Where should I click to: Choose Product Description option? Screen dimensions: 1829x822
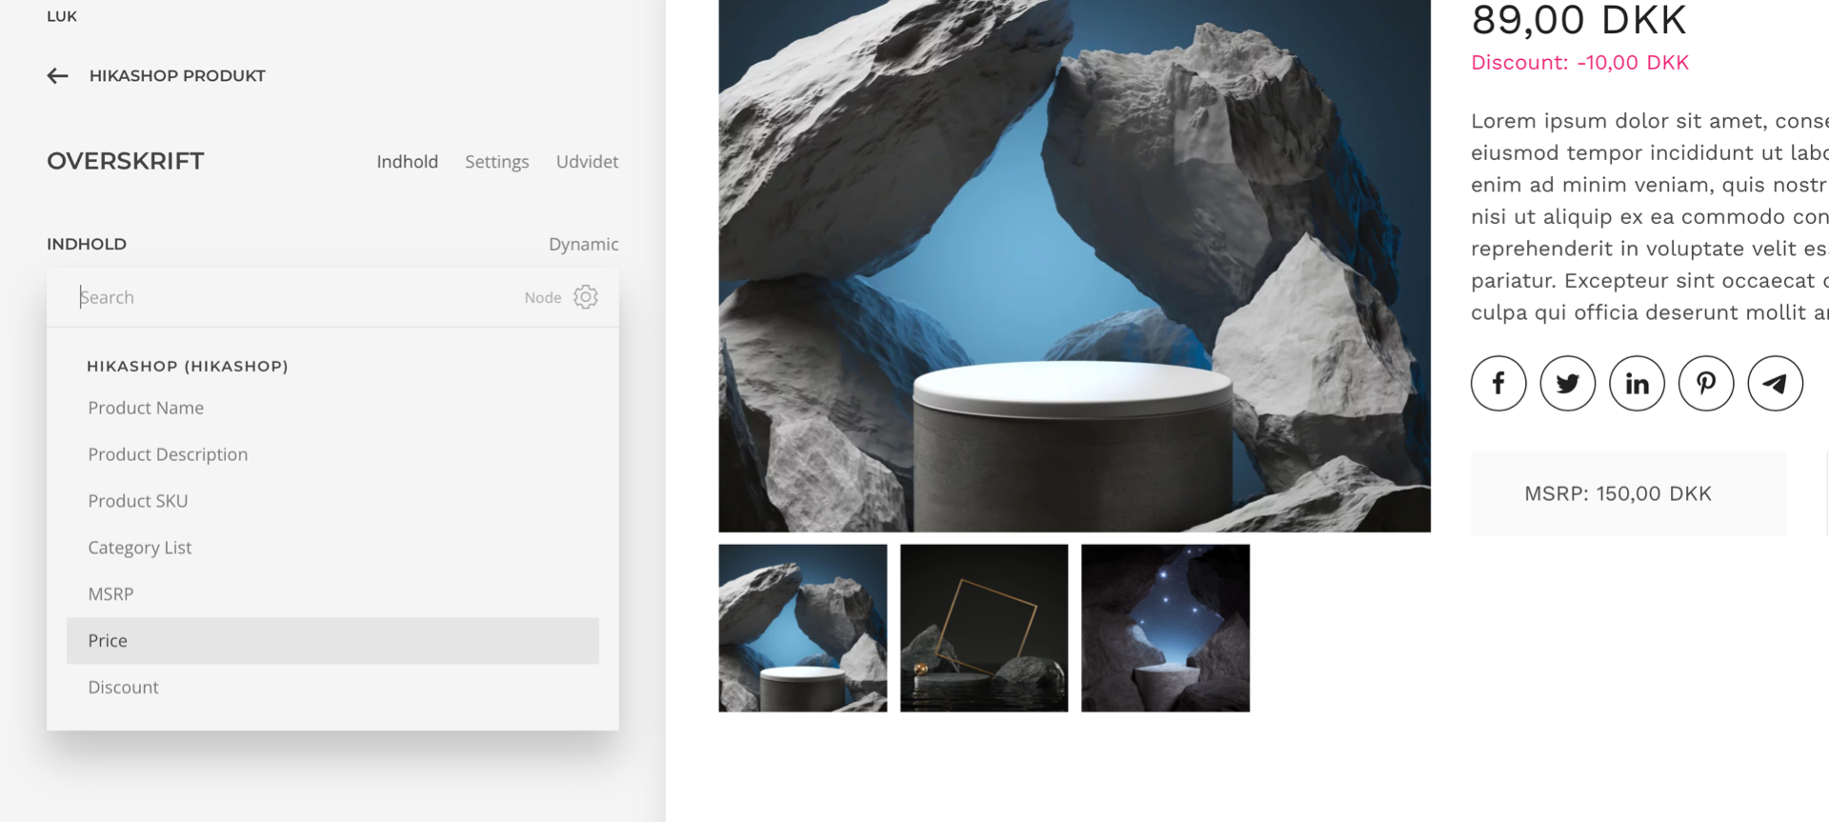click(x=332, y=454)
